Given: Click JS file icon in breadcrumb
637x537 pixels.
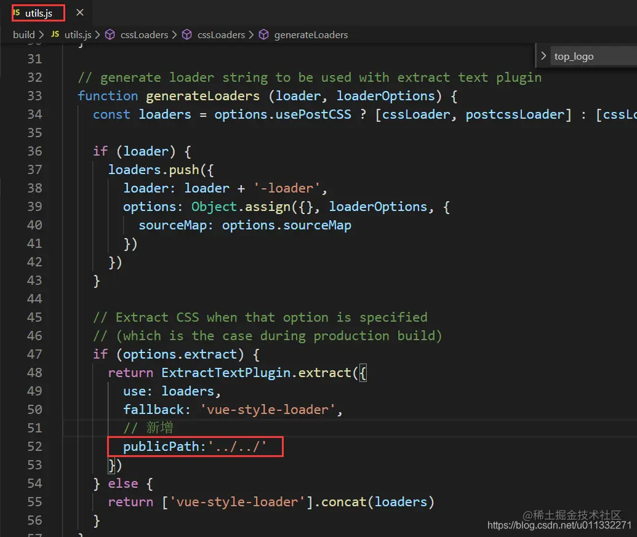Looking at the screenshot, I should point(55,34).
